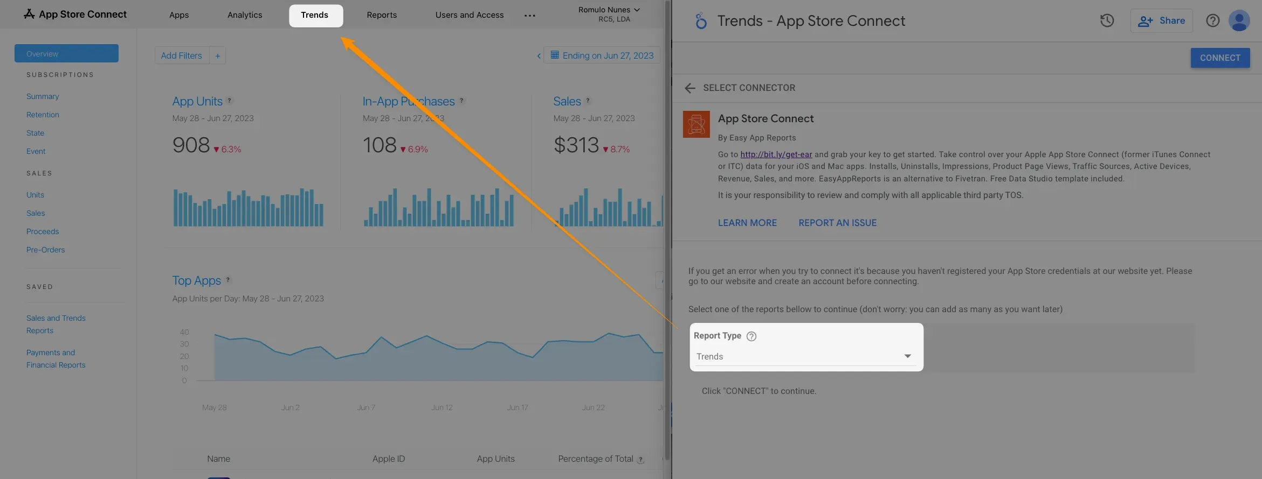This screenshot has height=479, width=1262.
Task: Show help for Report Type
Action: point(751,336)
